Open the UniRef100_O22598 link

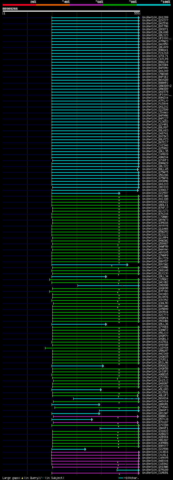coord(155,449)
